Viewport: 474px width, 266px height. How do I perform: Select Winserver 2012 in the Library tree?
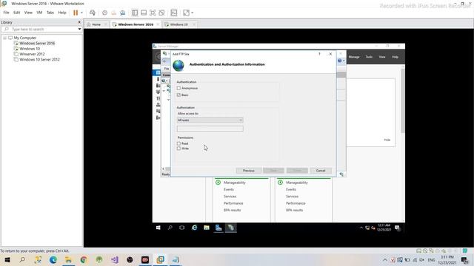[32, 54]
